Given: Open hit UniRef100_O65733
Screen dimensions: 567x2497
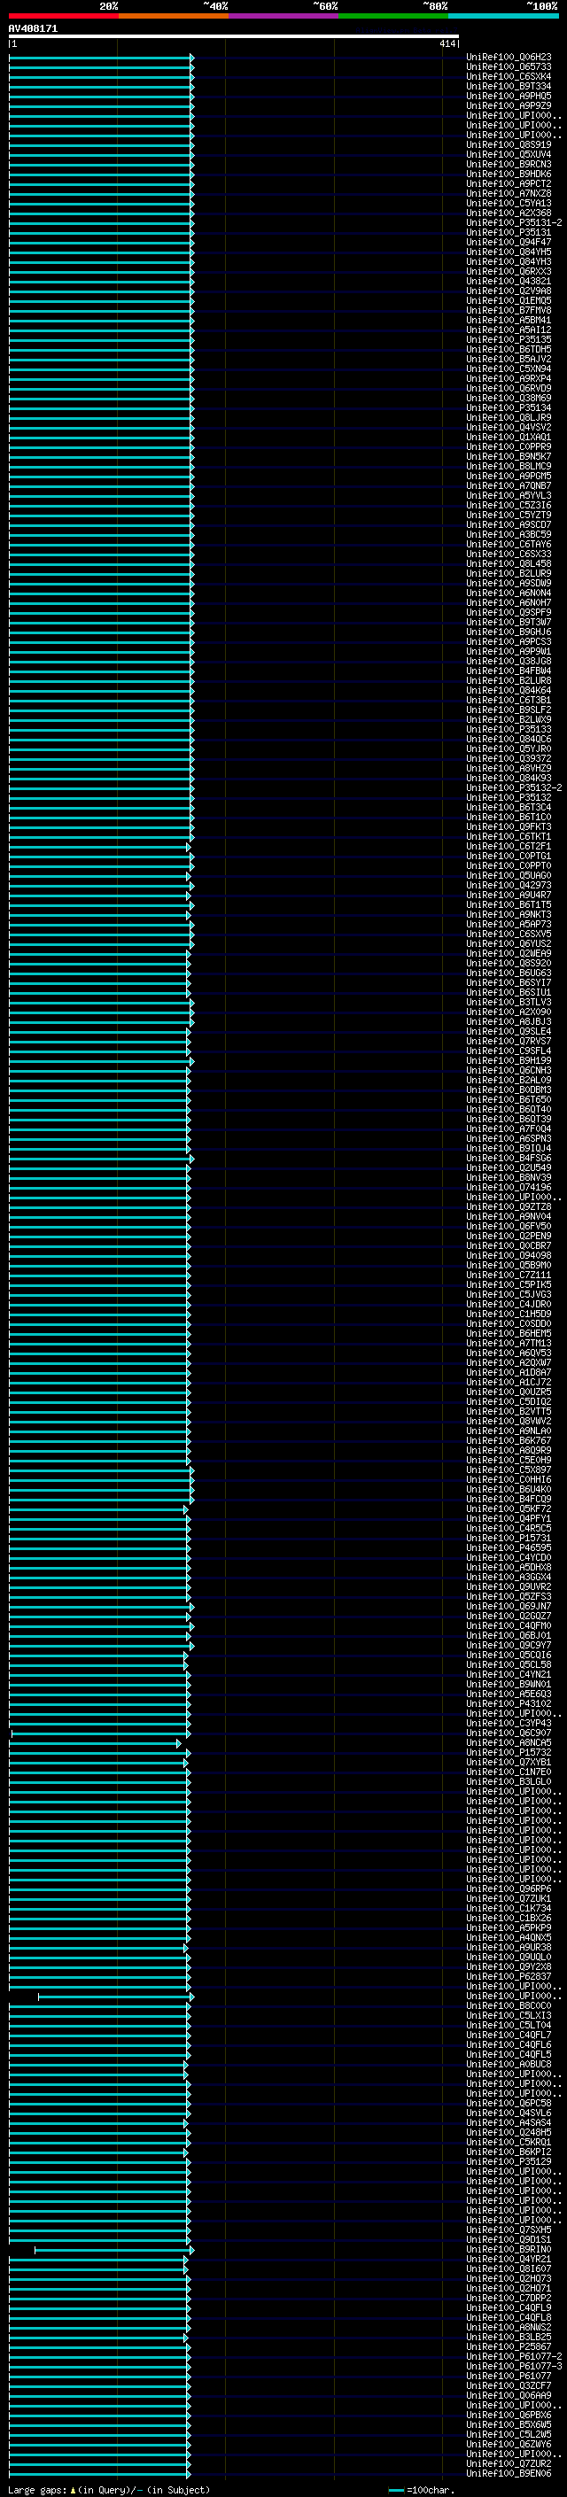Looking at the screenshot, I should click(509, 67).
